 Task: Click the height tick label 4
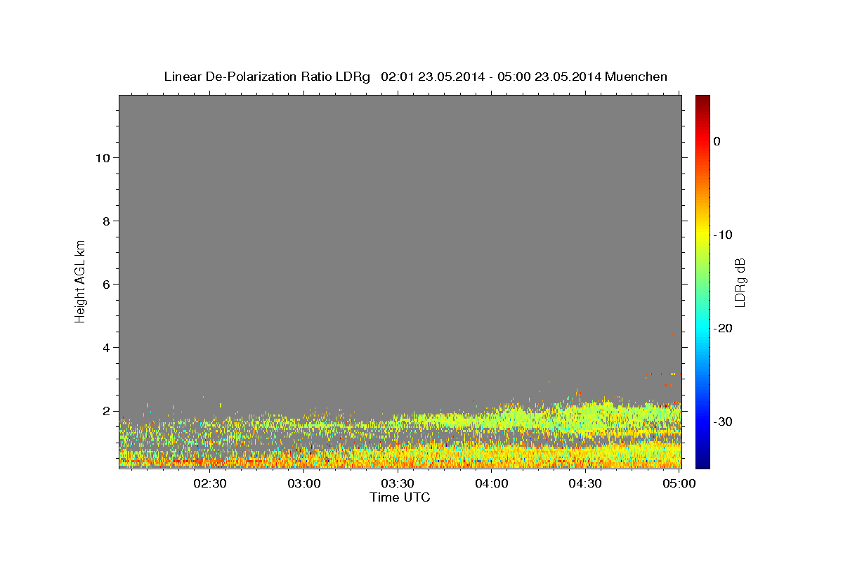(x=105, y=347)
